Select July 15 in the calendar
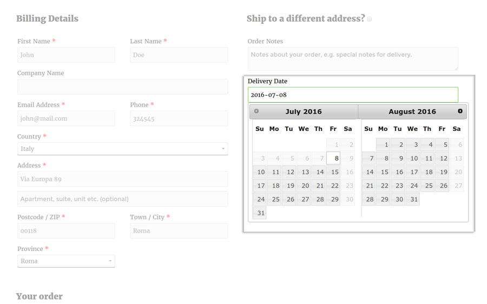 pos(334,172)
